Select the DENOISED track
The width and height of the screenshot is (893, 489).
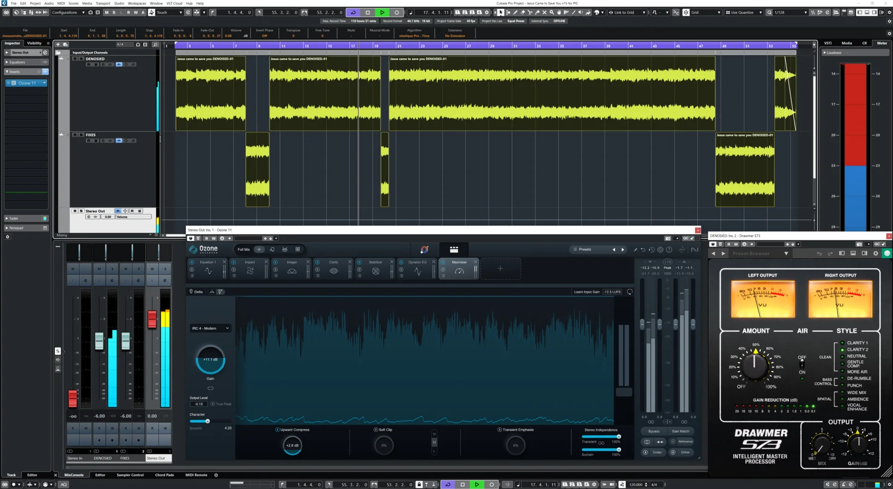[x=95, y=58]
